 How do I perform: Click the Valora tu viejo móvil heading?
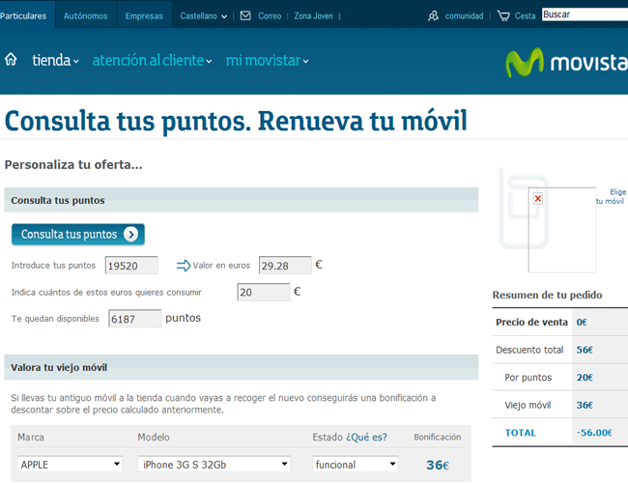point(59,367)
